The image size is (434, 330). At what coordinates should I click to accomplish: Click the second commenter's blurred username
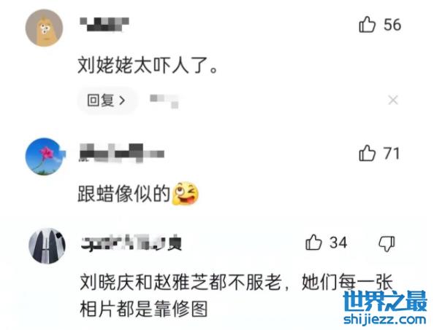(122, 152)
